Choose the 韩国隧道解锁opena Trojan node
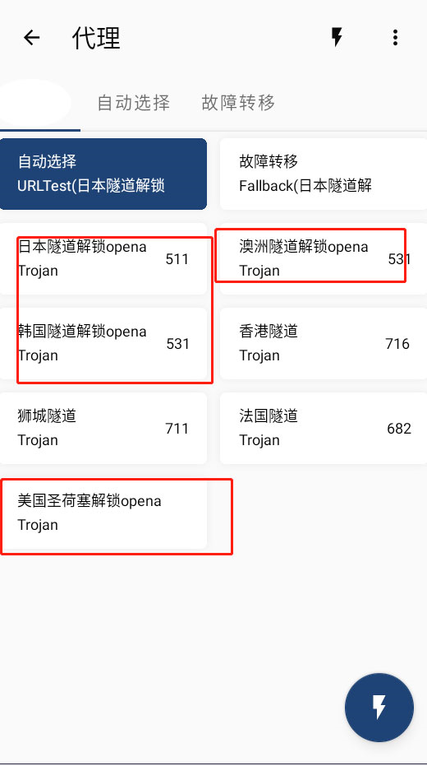Viewport: 427px width, 766px height. [x=103, y=343]
